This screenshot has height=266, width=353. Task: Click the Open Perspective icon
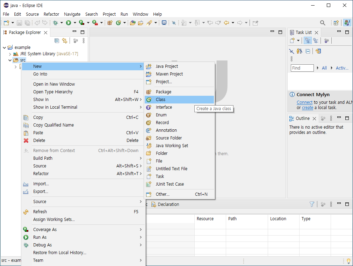336,23
